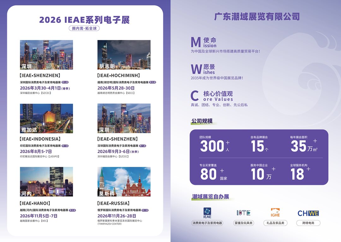Click the date 2026年9月3-6日
This screenshot has width=341, height=242.
[x=114, y=151]
